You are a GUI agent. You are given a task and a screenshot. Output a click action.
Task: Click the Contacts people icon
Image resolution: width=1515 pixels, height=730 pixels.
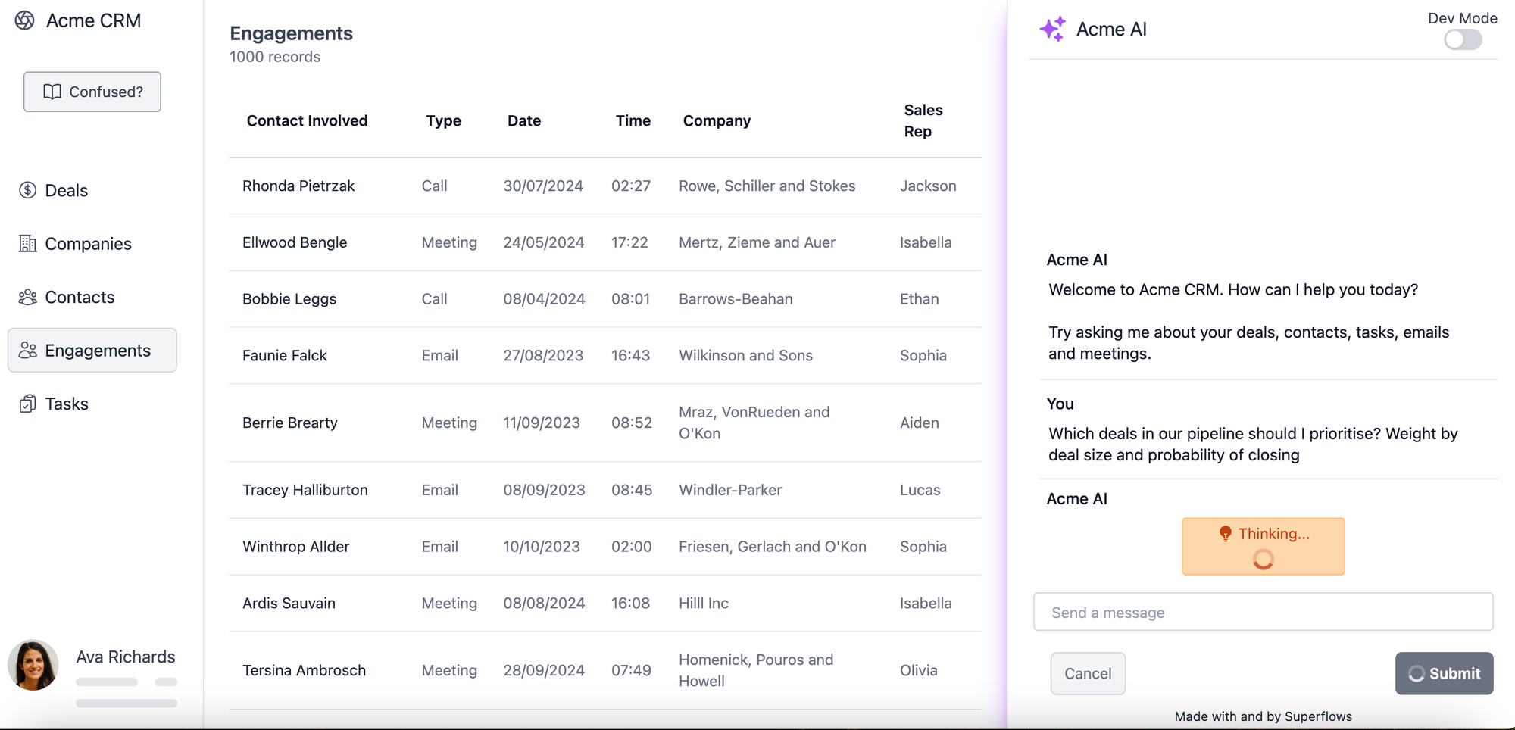(x=28, y=297)
